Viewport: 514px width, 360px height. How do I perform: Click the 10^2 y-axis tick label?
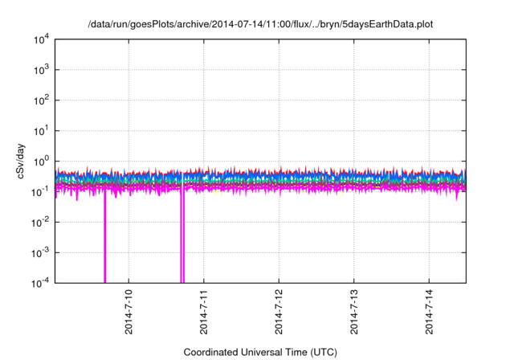click(41, 100)
